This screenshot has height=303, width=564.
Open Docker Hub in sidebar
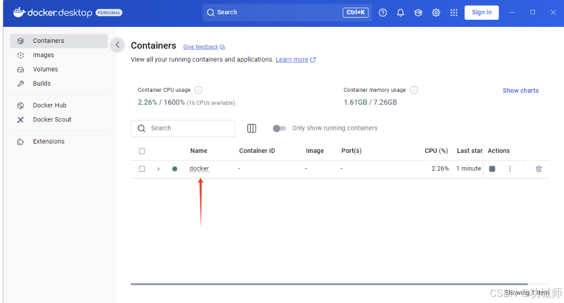click(x=59, y=105)
